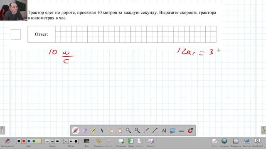Click the Отменить undo button
The image size is (266, 149).
click(x=99, y=143)
